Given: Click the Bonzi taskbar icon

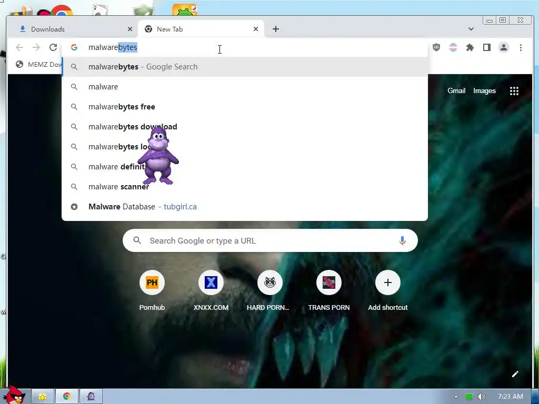Looking at the screenshot, I should (91, 397).
